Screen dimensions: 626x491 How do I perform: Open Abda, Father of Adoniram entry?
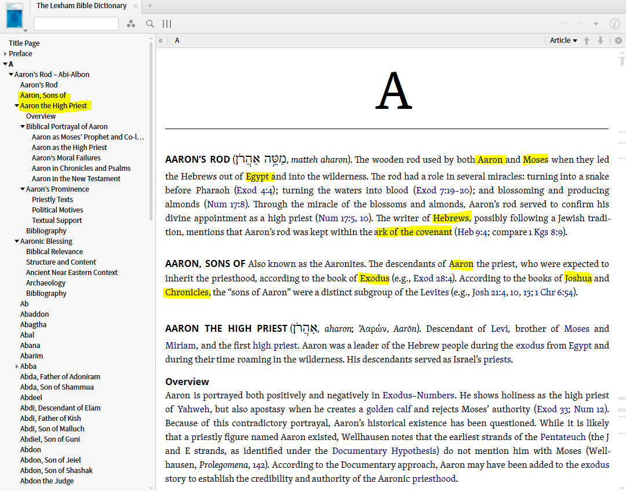[60, 376]
